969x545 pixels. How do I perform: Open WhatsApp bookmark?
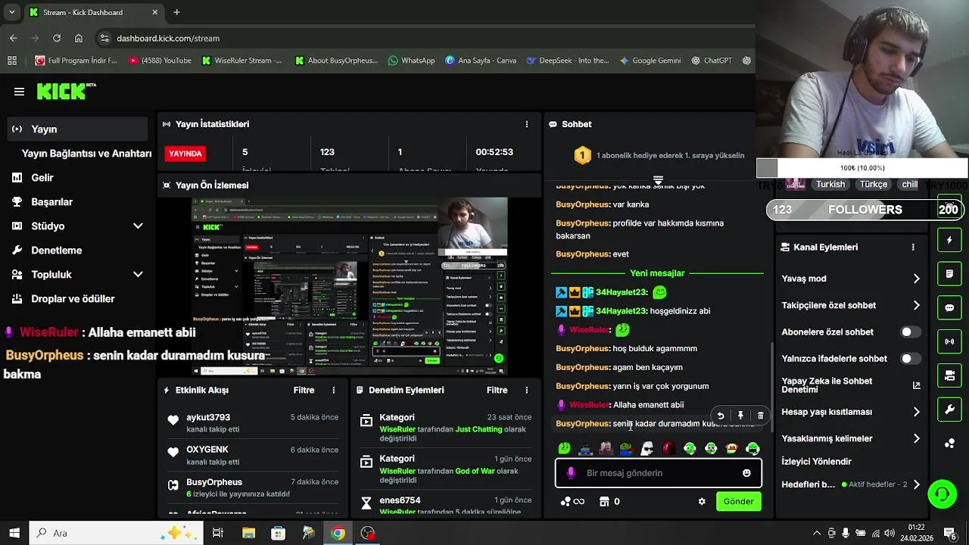point(411,61)
